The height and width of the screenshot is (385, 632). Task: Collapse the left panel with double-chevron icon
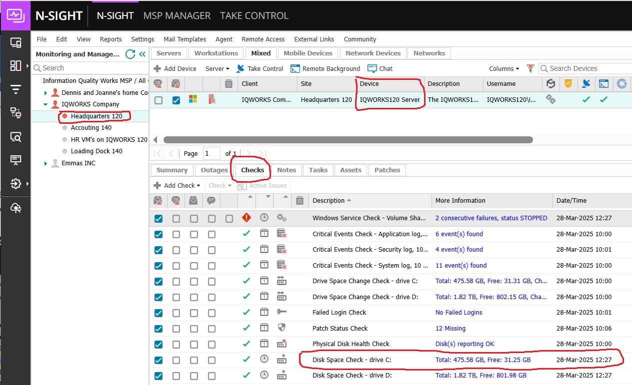click(142, 54)
